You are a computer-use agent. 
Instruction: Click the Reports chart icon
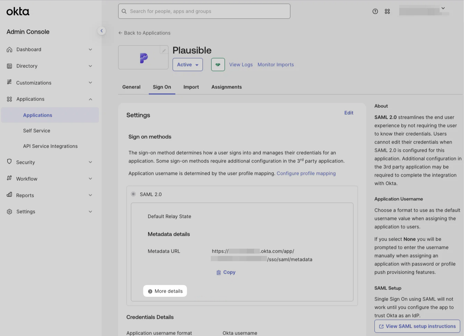(x=10, y=195)
